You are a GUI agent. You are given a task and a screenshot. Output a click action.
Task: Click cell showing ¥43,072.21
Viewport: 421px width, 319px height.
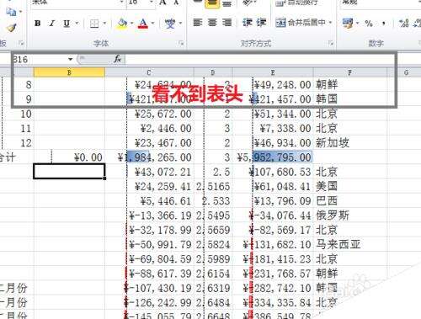pos(149,172)
